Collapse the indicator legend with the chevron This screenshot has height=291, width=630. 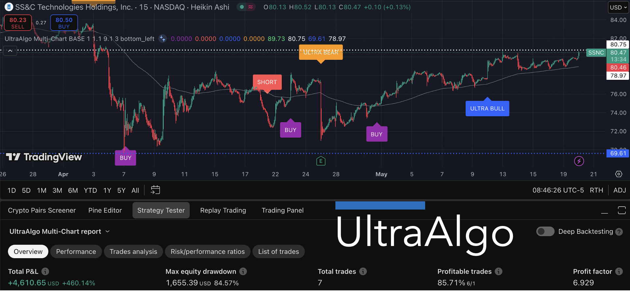10,51
